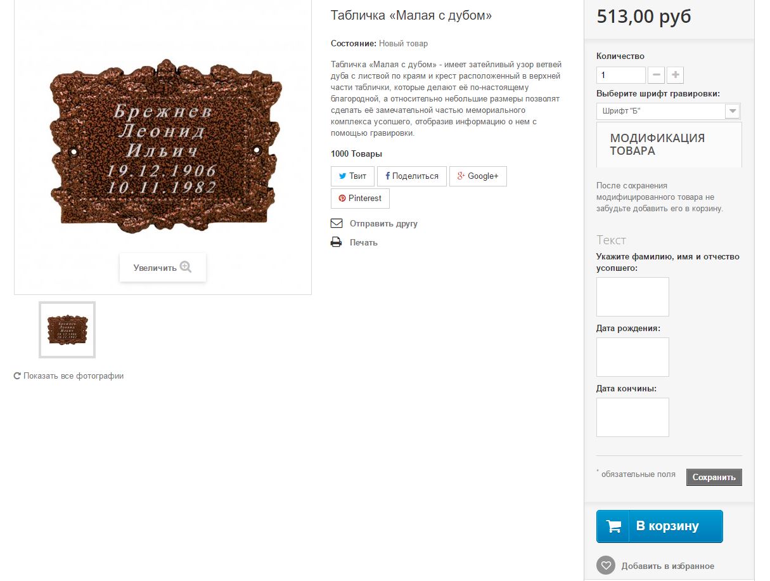The width and height of the screenshot is (770, 581).
Task: Click the dropdown arrow of font selector
Action: 733,111
